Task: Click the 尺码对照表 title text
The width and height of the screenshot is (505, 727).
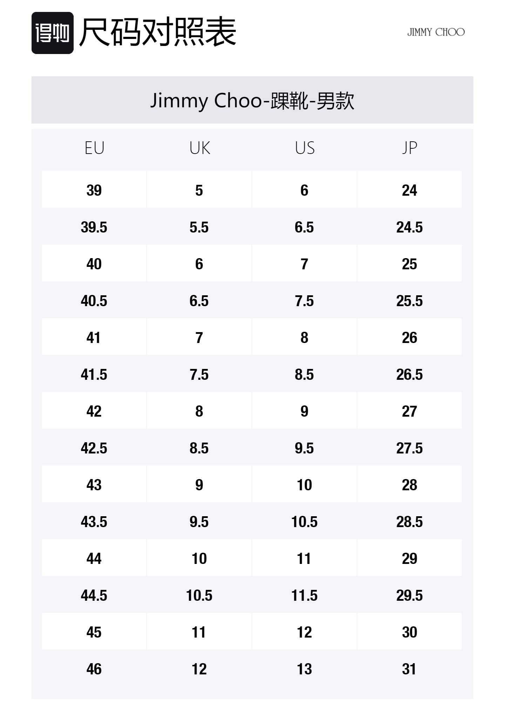Action: point(158,32)
